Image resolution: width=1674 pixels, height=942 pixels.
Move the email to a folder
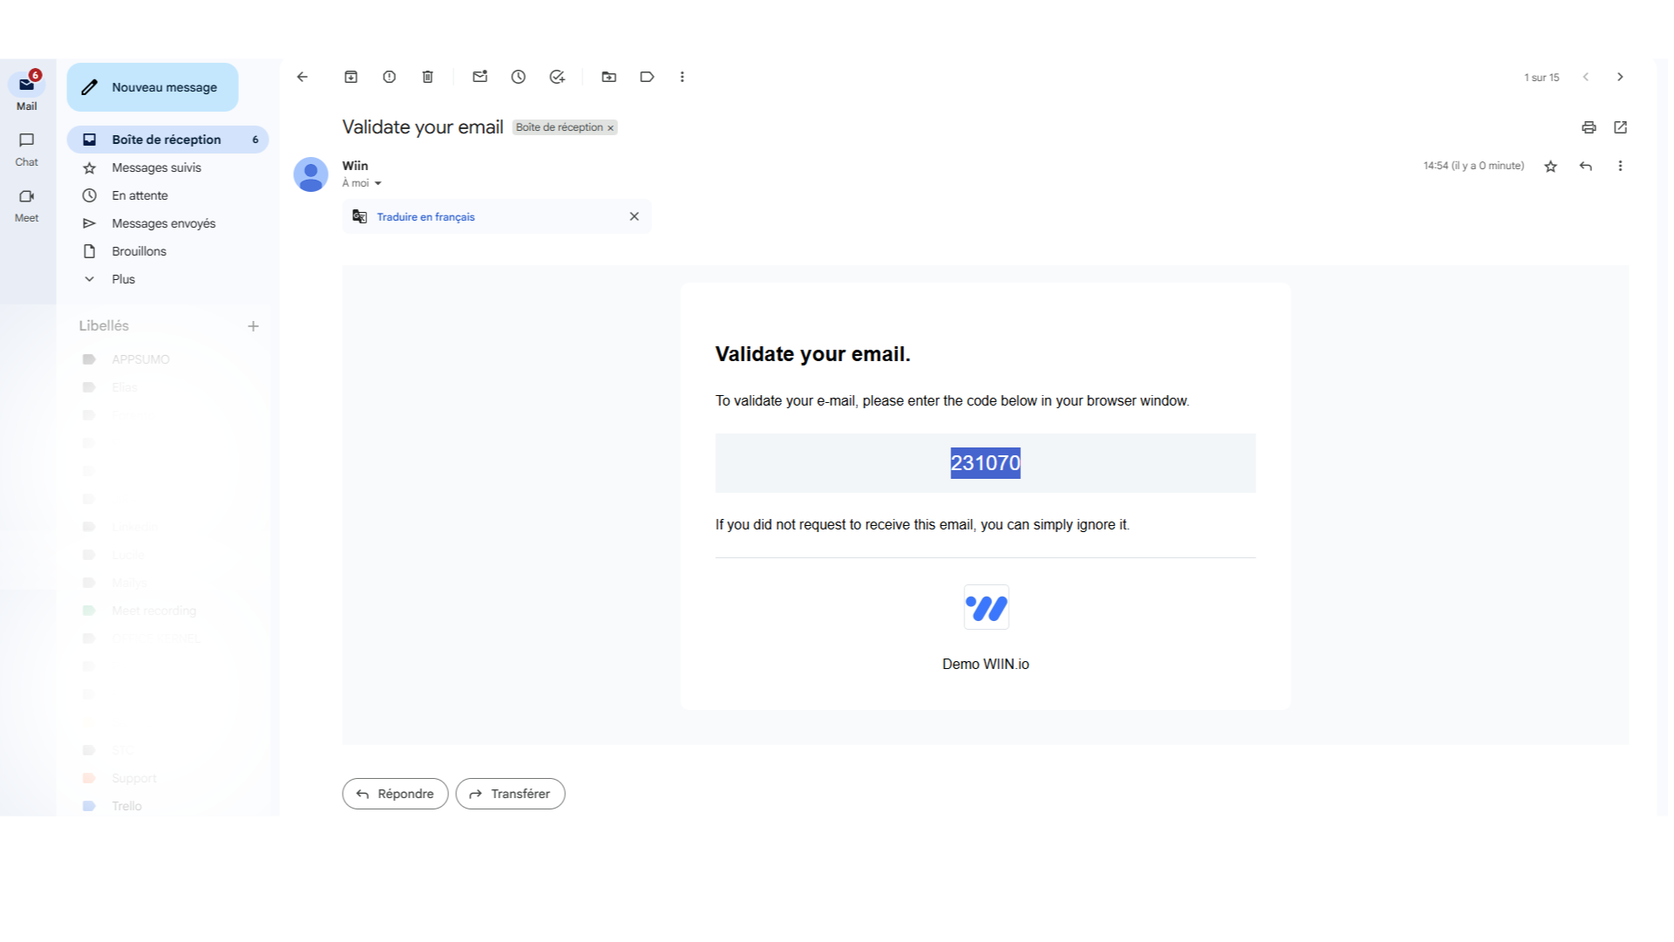point(609,77)
